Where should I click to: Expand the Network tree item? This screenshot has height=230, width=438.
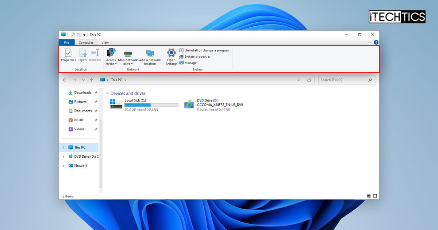coord(64,165)
